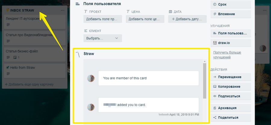Add a date via Добавить дату
This screenshot has height=125, width=271.
click(x=187, y=19)
